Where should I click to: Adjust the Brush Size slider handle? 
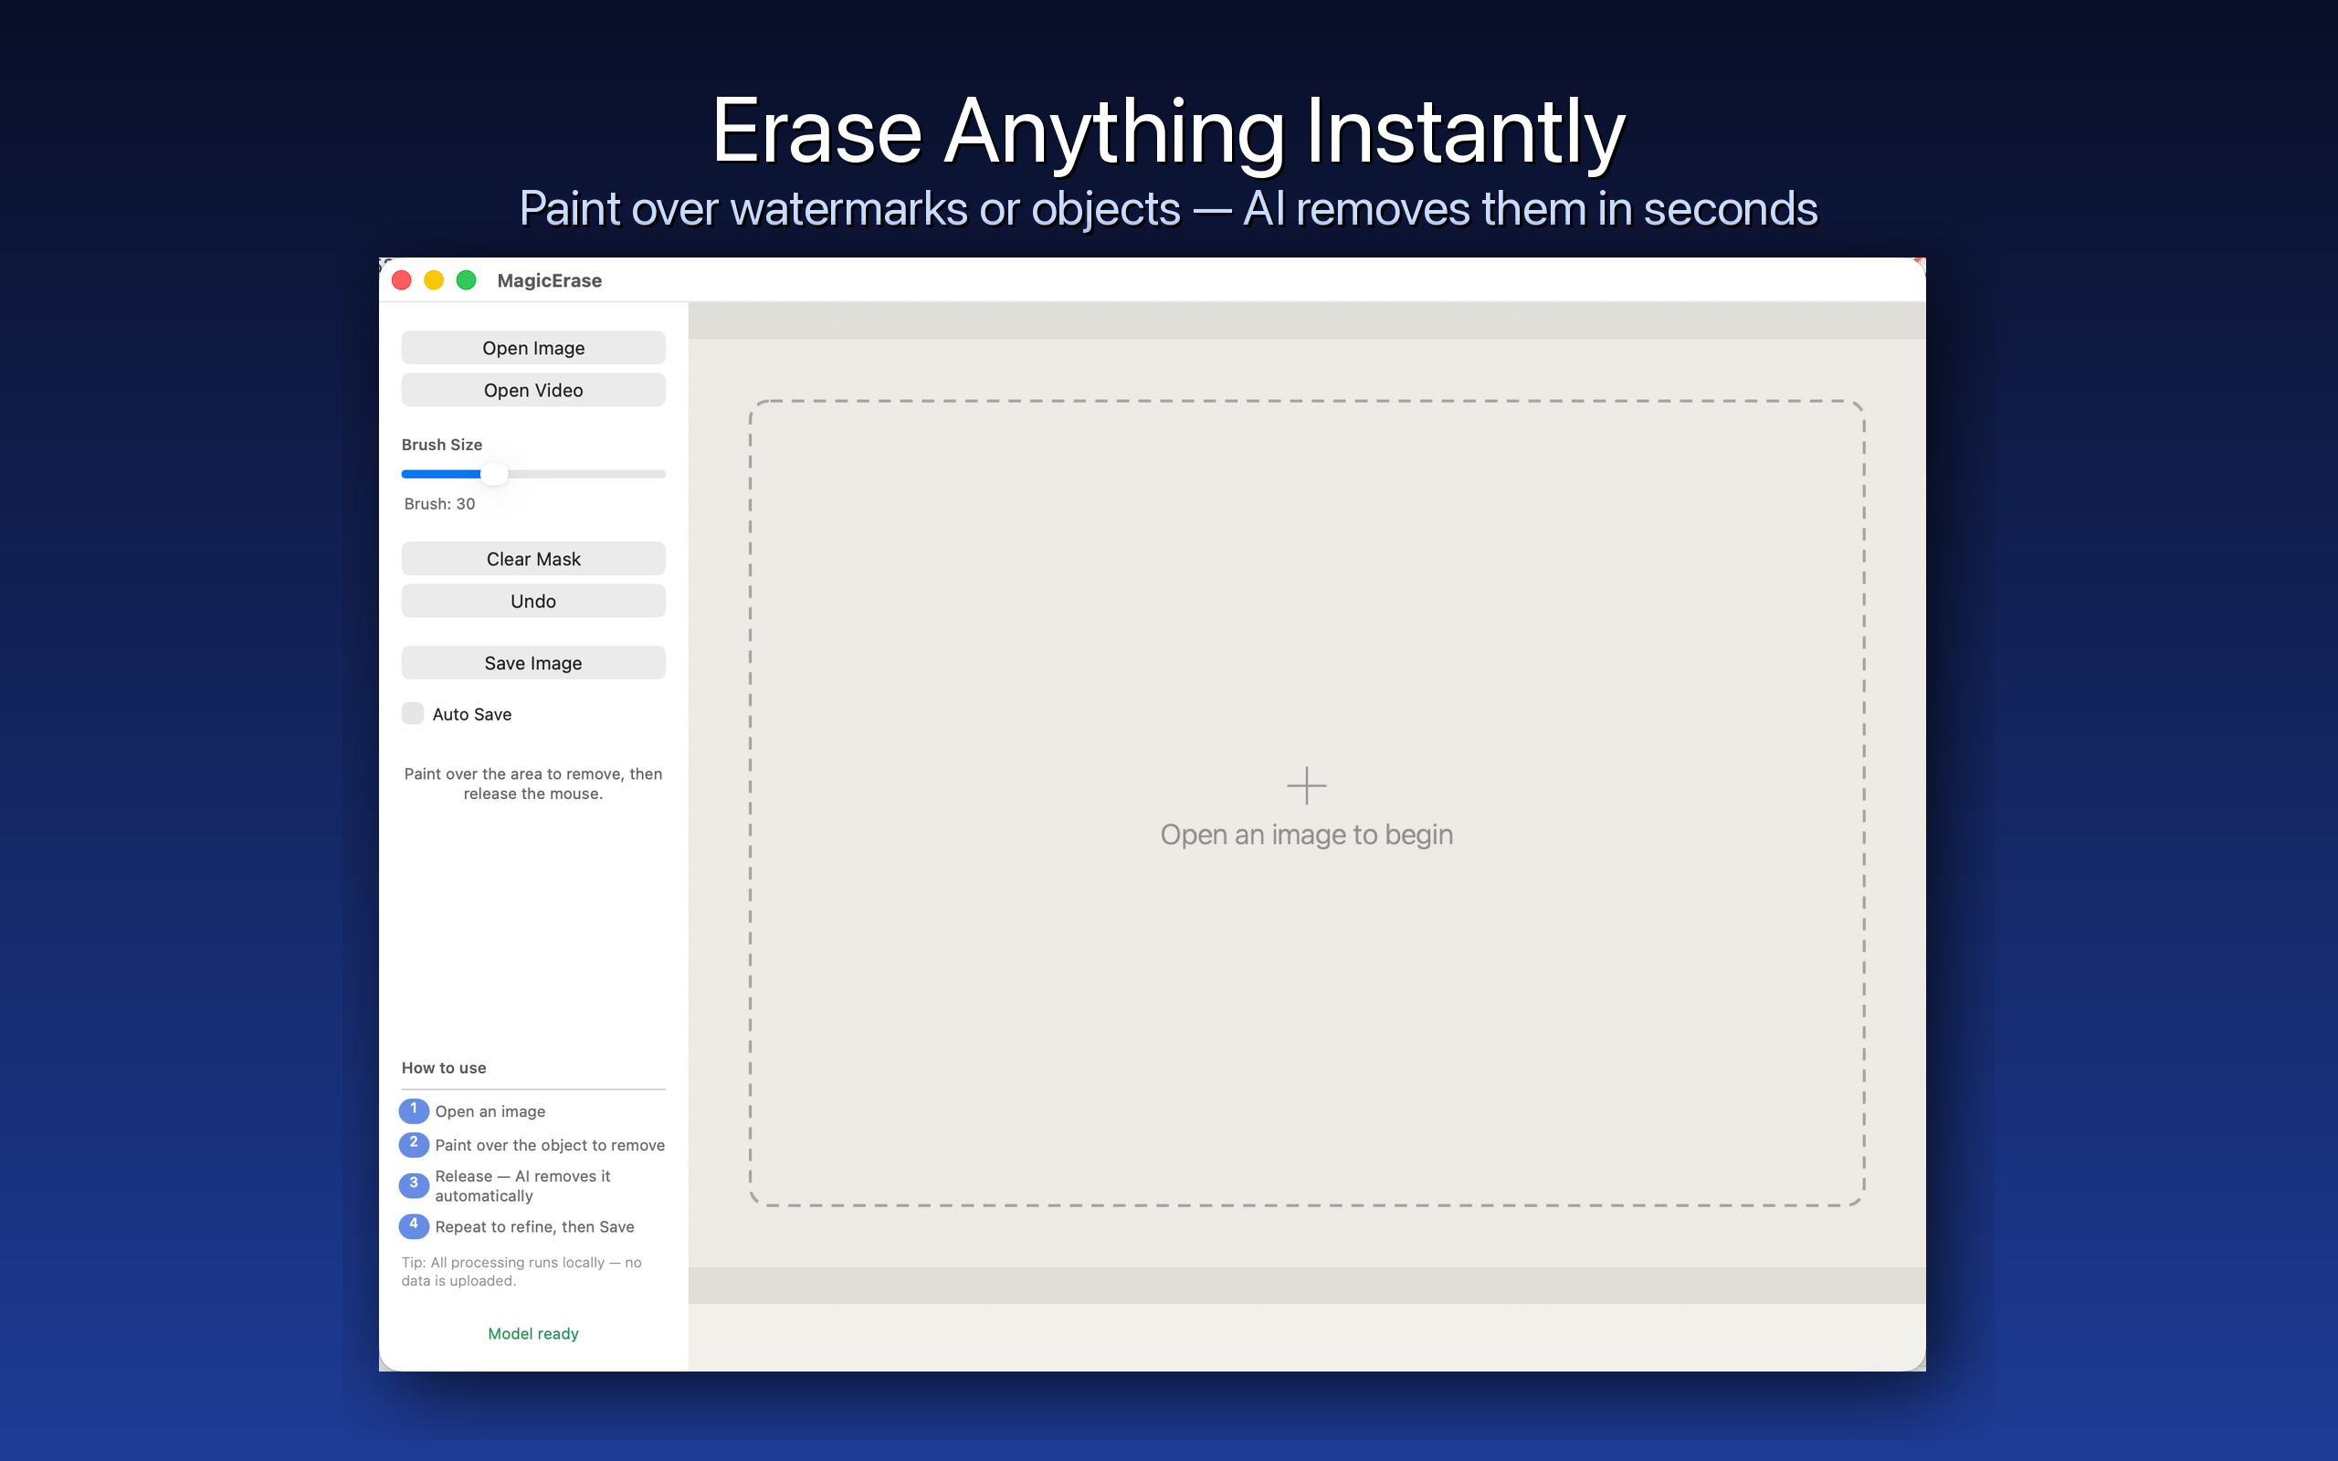tap(496, 474)
